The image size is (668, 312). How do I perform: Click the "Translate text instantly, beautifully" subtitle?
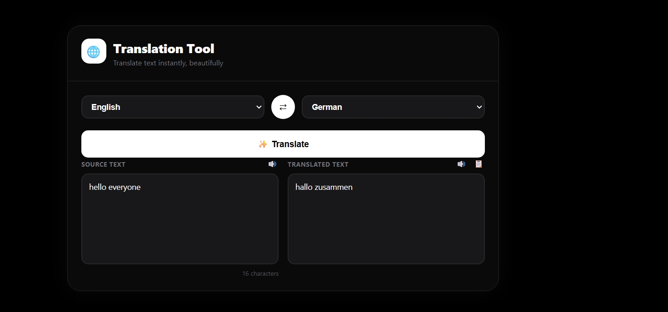click(x=168, y=63)
